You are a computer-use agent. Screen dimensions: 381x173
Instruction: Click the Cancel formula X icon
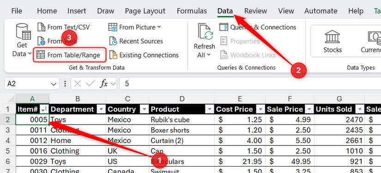pyautogui.click(x=77, y=84)
